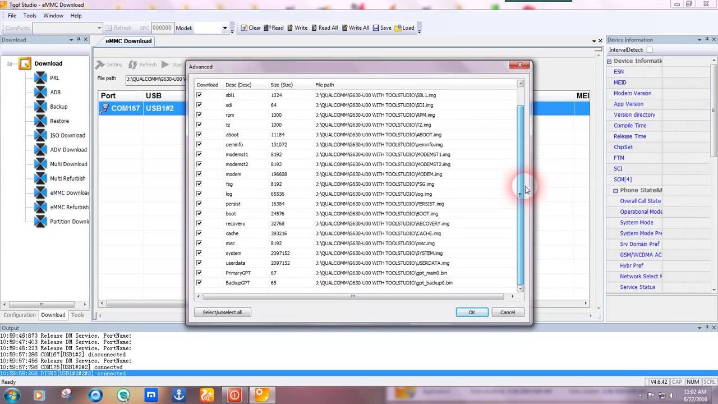Open the Device Information panel dropdown arrow
Screen dimensions: 718x404
[698, 40]
